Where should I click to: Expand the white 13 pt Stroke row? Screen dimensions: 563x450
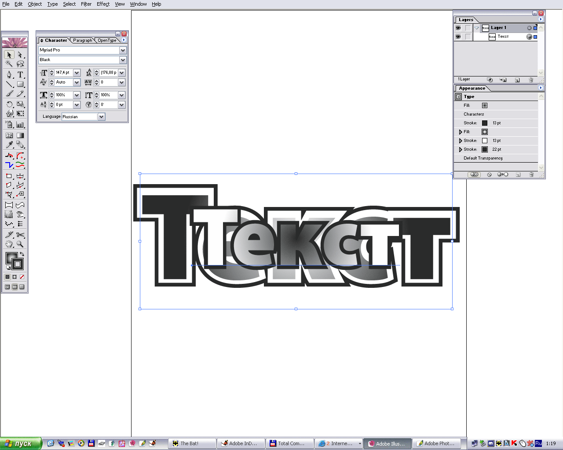(461, 141)
